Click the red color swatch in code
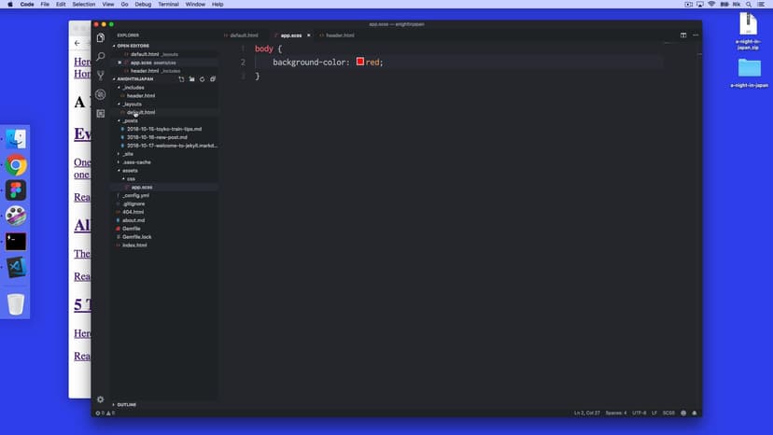The image size is (773, 435). pyautogui.click(x=360, y=62)
